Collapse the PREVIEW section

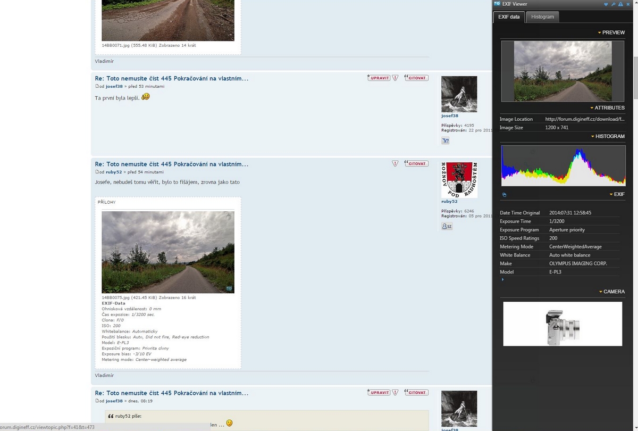pyautogui.click(x=611, y=32)
